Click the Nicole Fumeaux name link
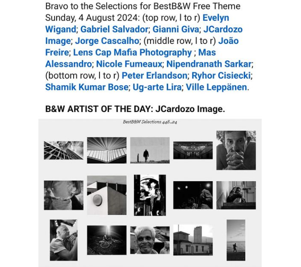301x267 pixels. pyautogui.click(x=129, y=64)
